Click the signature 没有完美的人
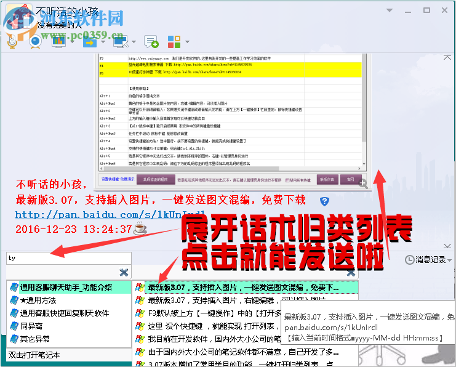Screen dimensions: 456x367 (x=60, y=25)
